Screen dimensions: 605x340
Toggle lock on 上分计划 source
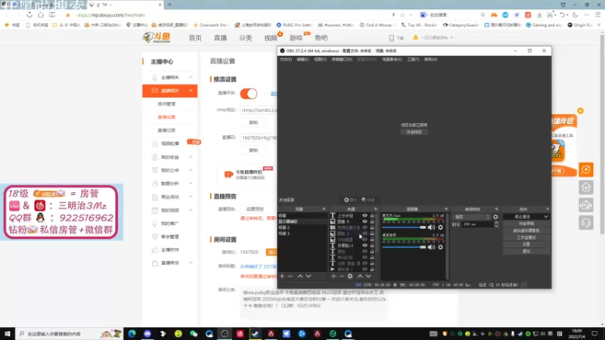[372, 216]
